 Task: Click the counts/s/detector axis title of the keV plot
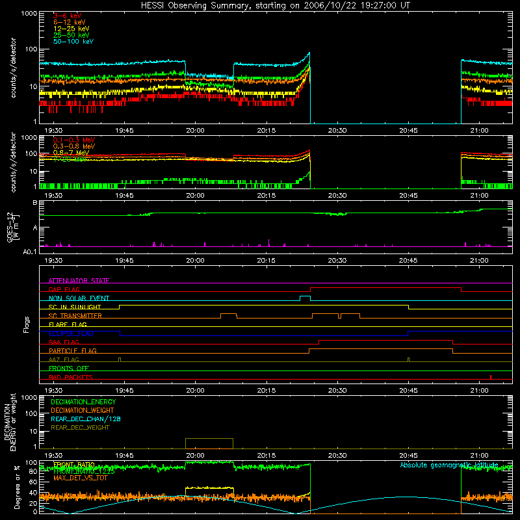(x=13, y=68)
